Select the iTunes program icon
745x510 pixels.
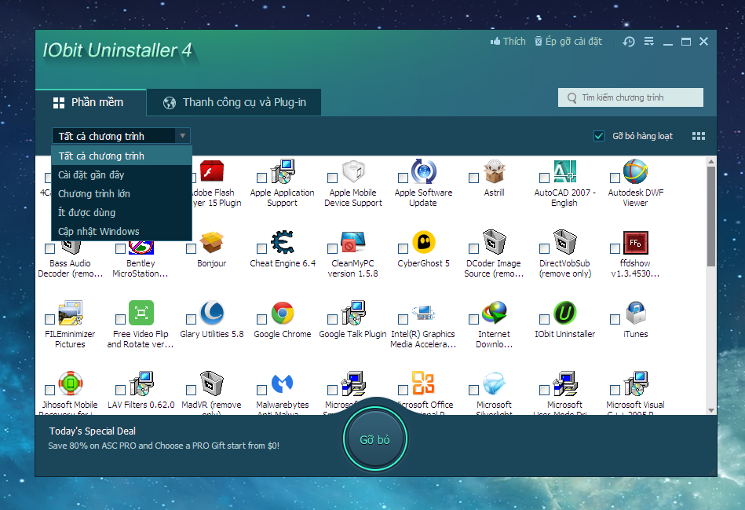636,313
